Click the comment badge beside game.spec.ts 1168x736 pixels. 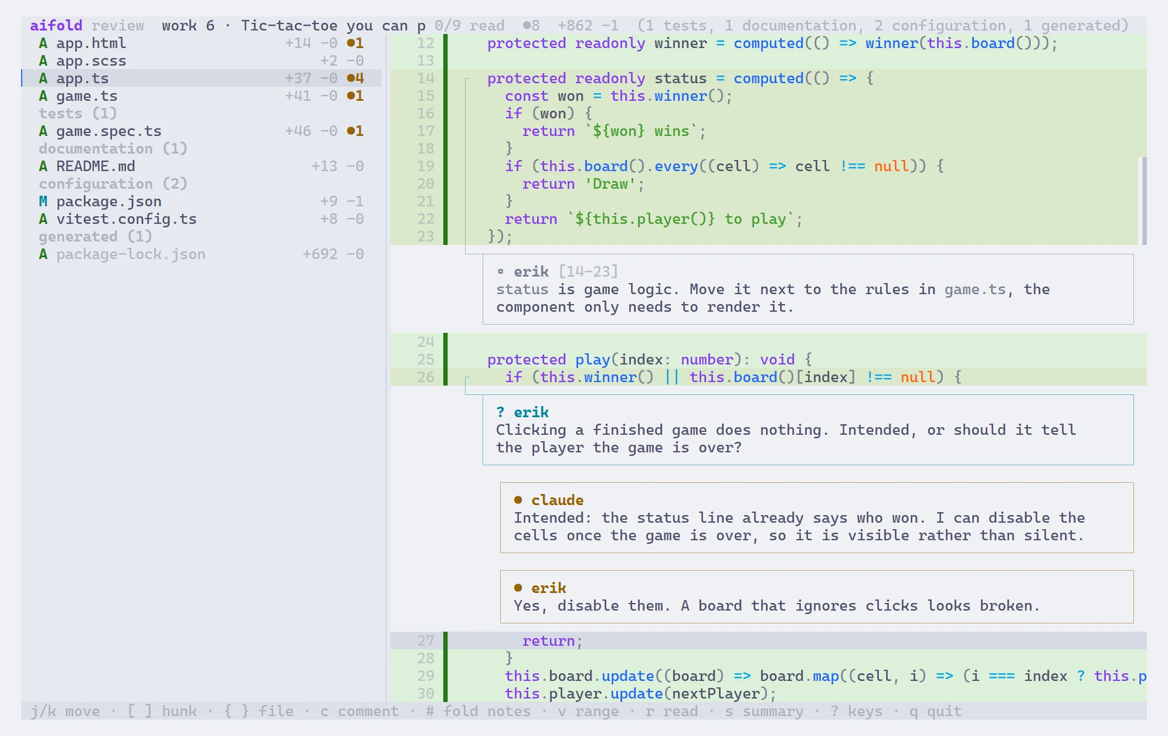[355, 131]
